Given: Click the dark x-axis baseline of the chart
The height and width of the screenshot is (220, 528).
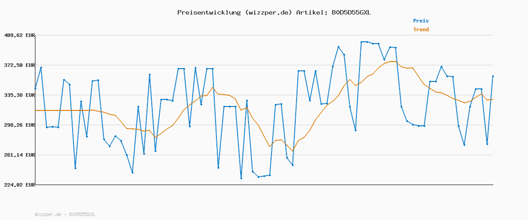Looking at the screenshot, I should (264, 184).
